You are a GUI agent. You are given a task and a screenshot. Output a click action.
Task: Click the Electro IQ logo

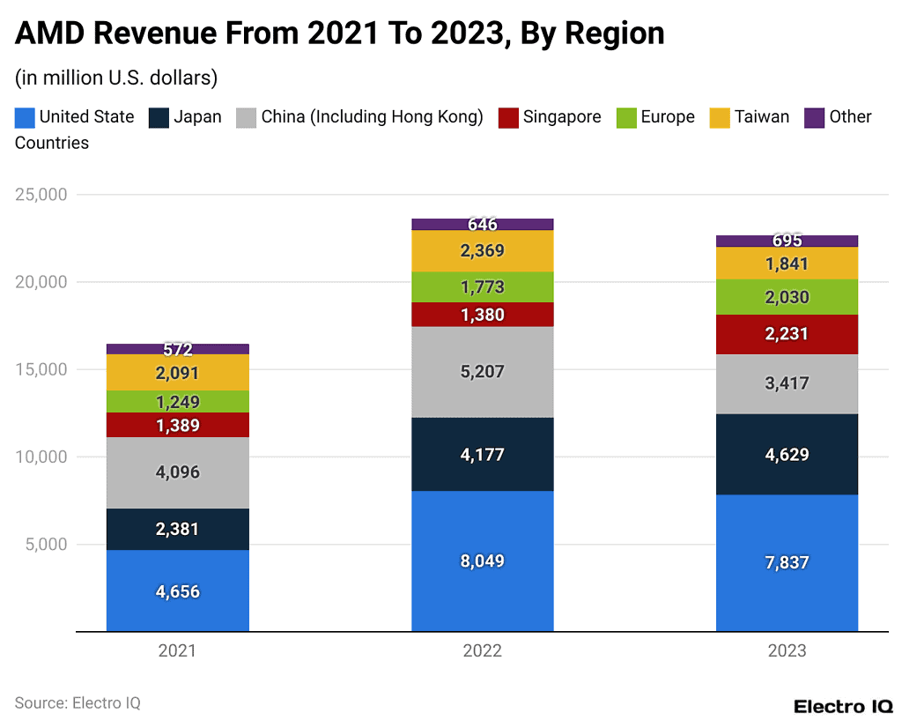click(x=843, y=707)
